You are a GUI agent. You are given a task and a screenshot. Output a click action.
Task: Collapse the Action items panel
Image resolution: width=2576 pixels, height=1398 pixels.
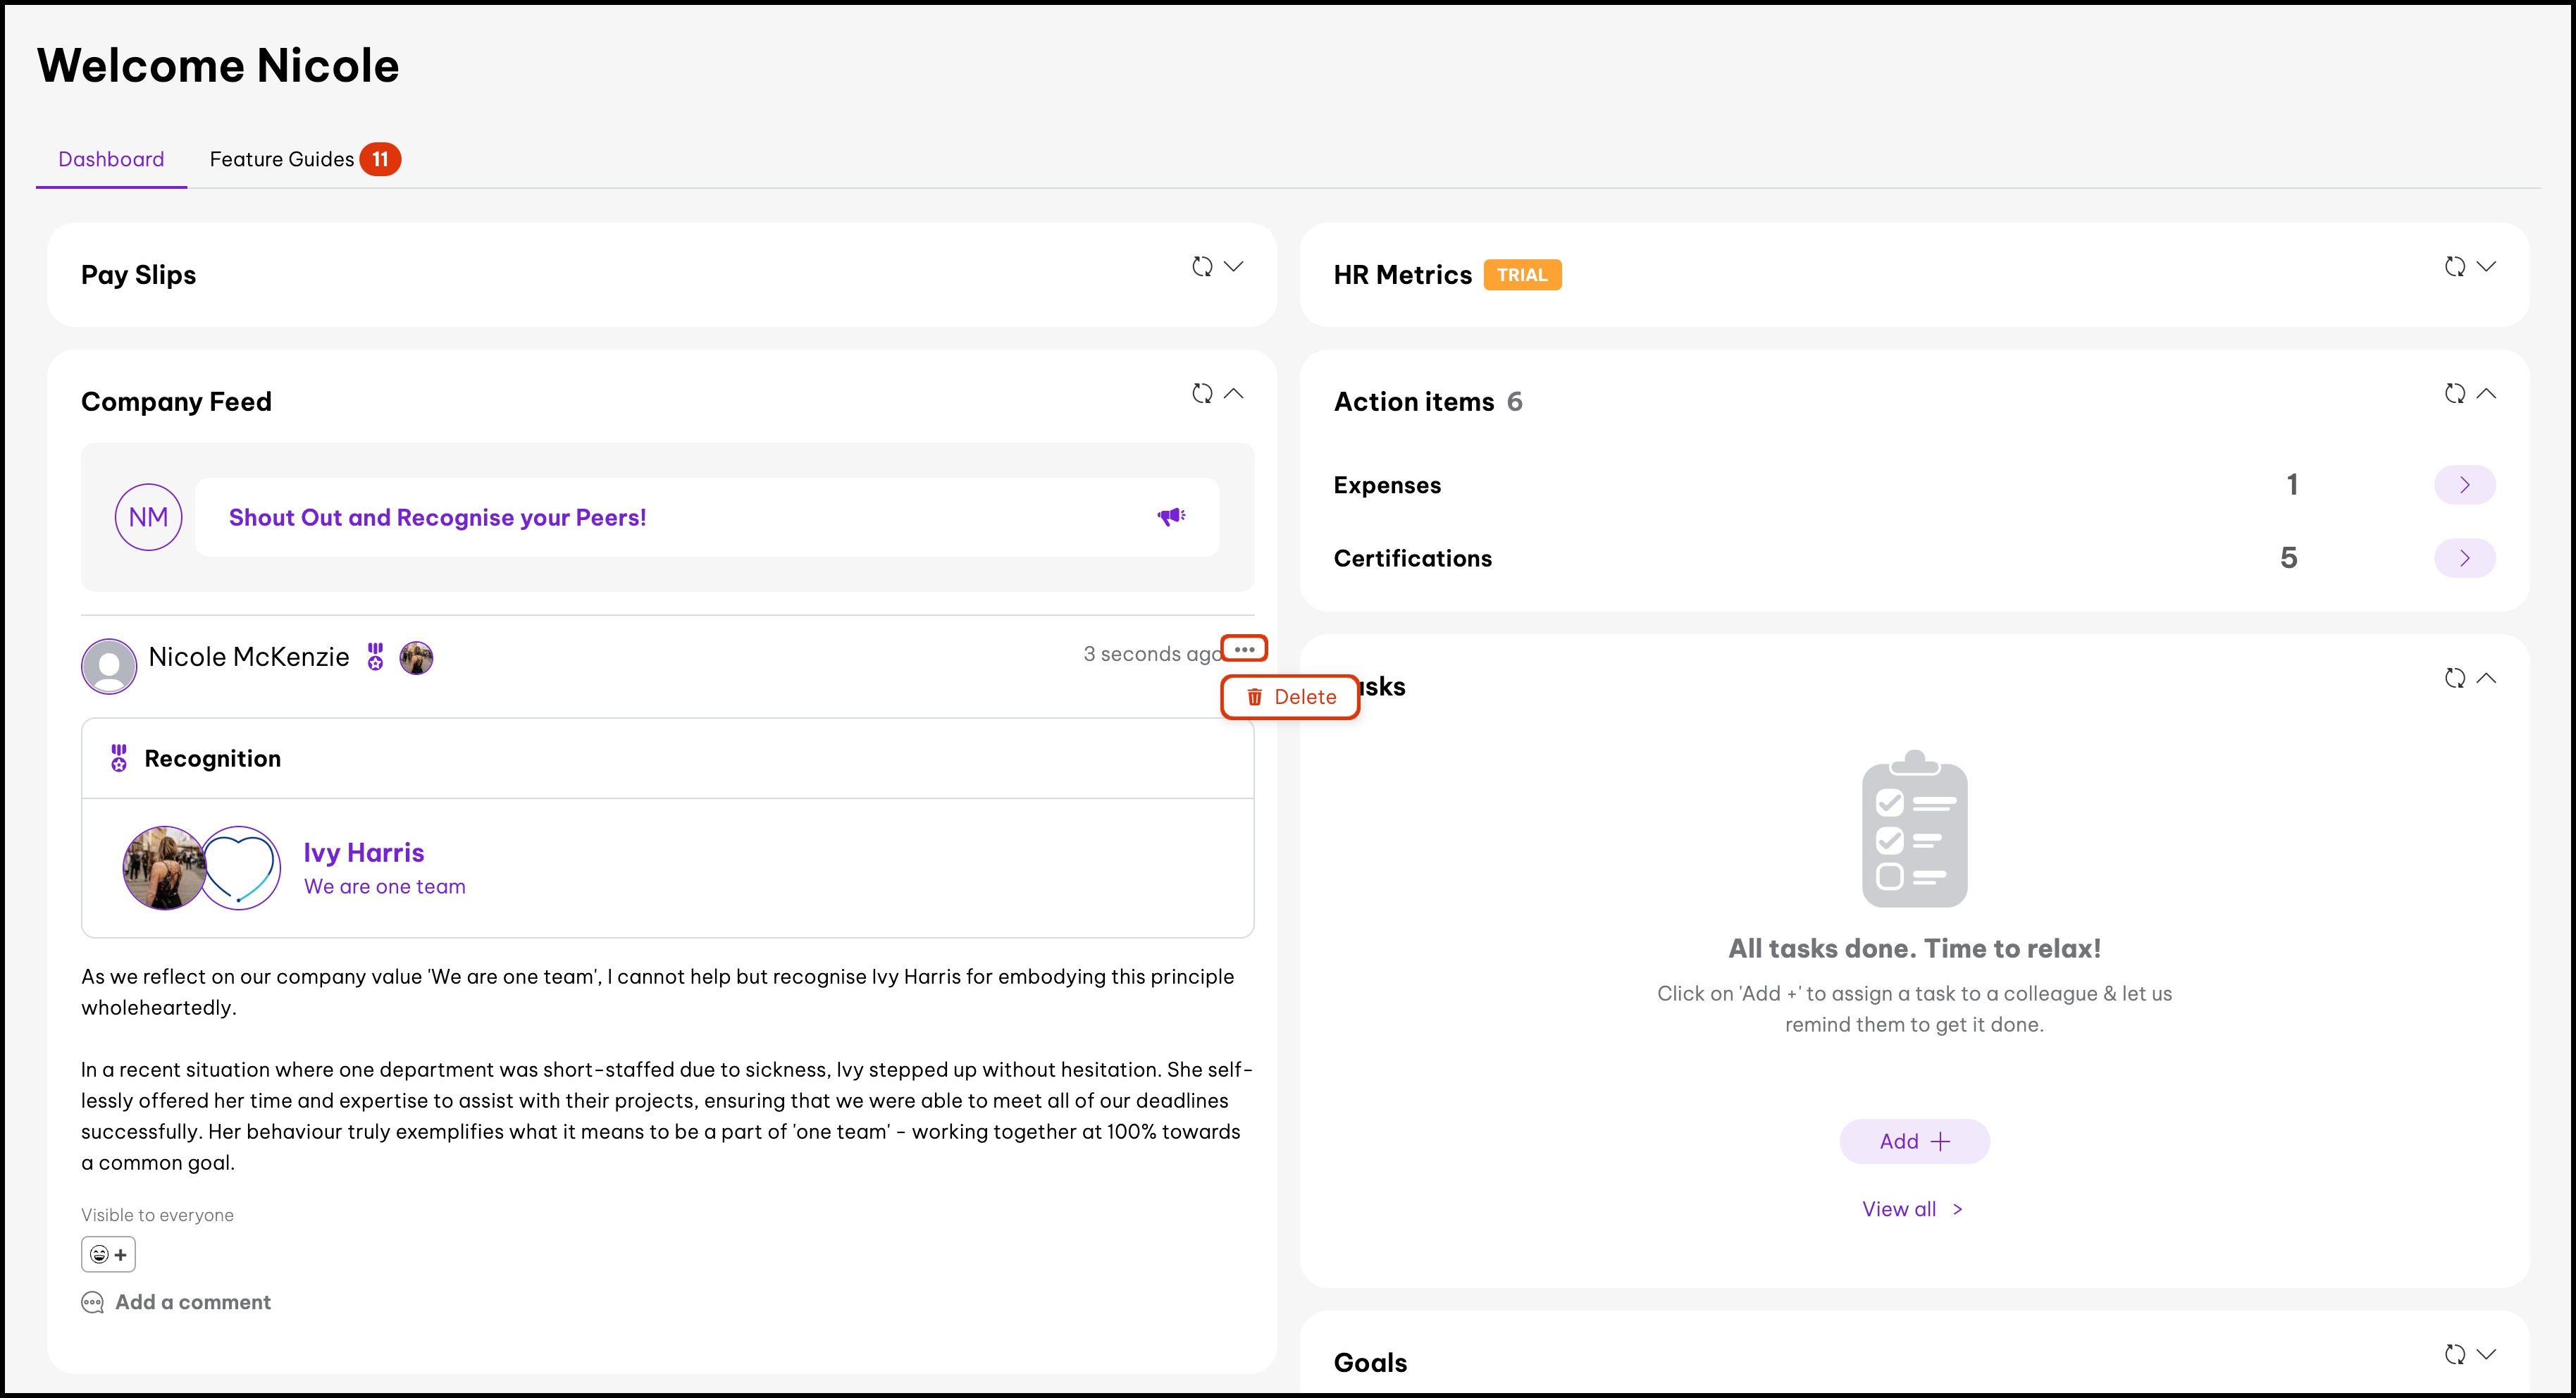point(2486,394)
